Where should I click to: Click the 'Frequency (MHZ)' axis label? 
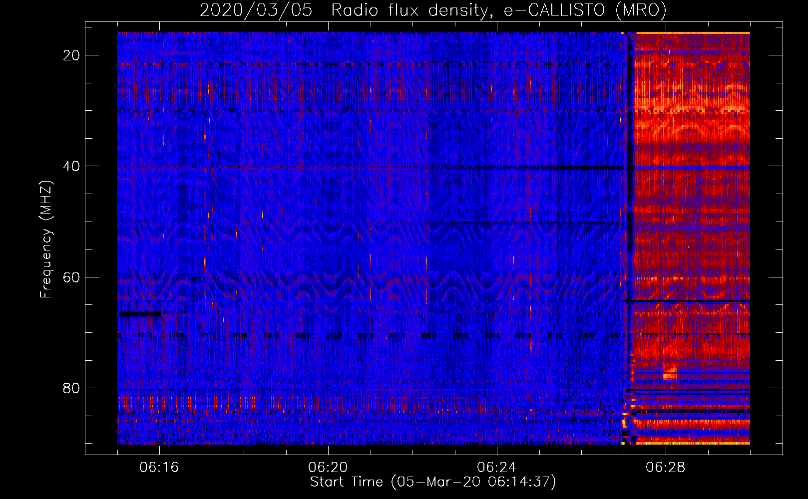point(46,240)
